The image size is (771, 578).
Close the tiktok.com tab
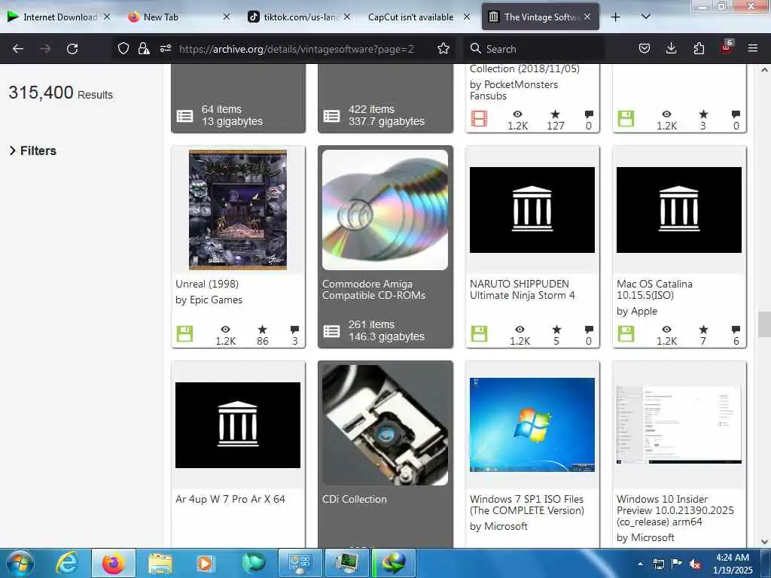click(x=347, y=17)
